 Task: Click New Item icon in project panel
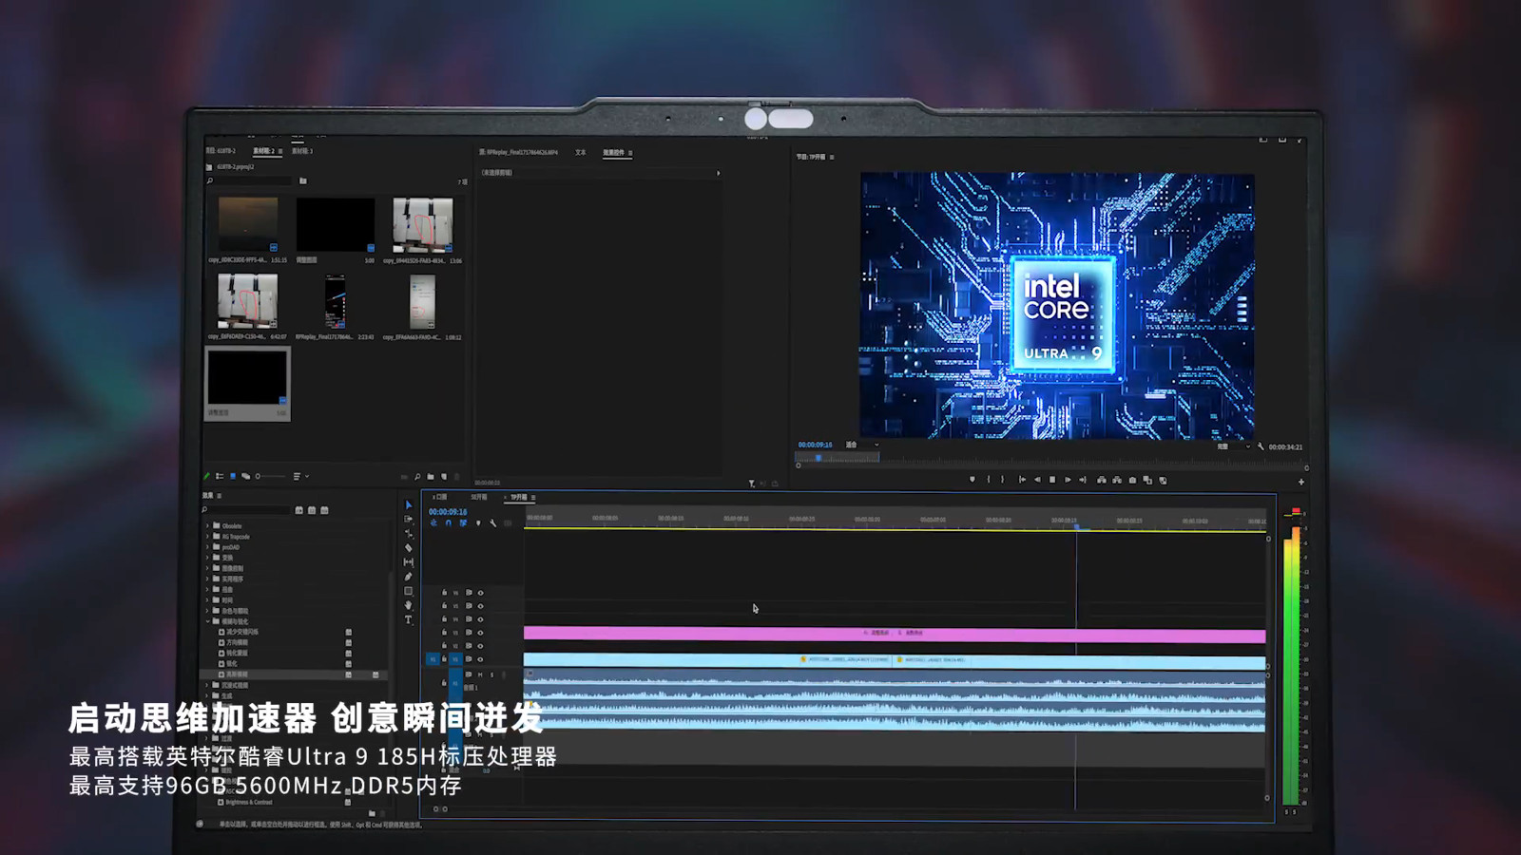(444, 477)
